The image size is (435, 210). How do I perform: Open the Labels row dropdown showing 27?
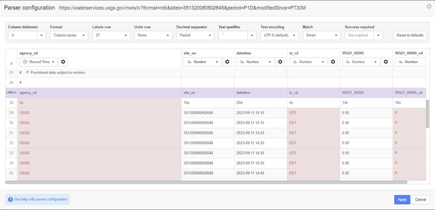[x=111, y=35]
